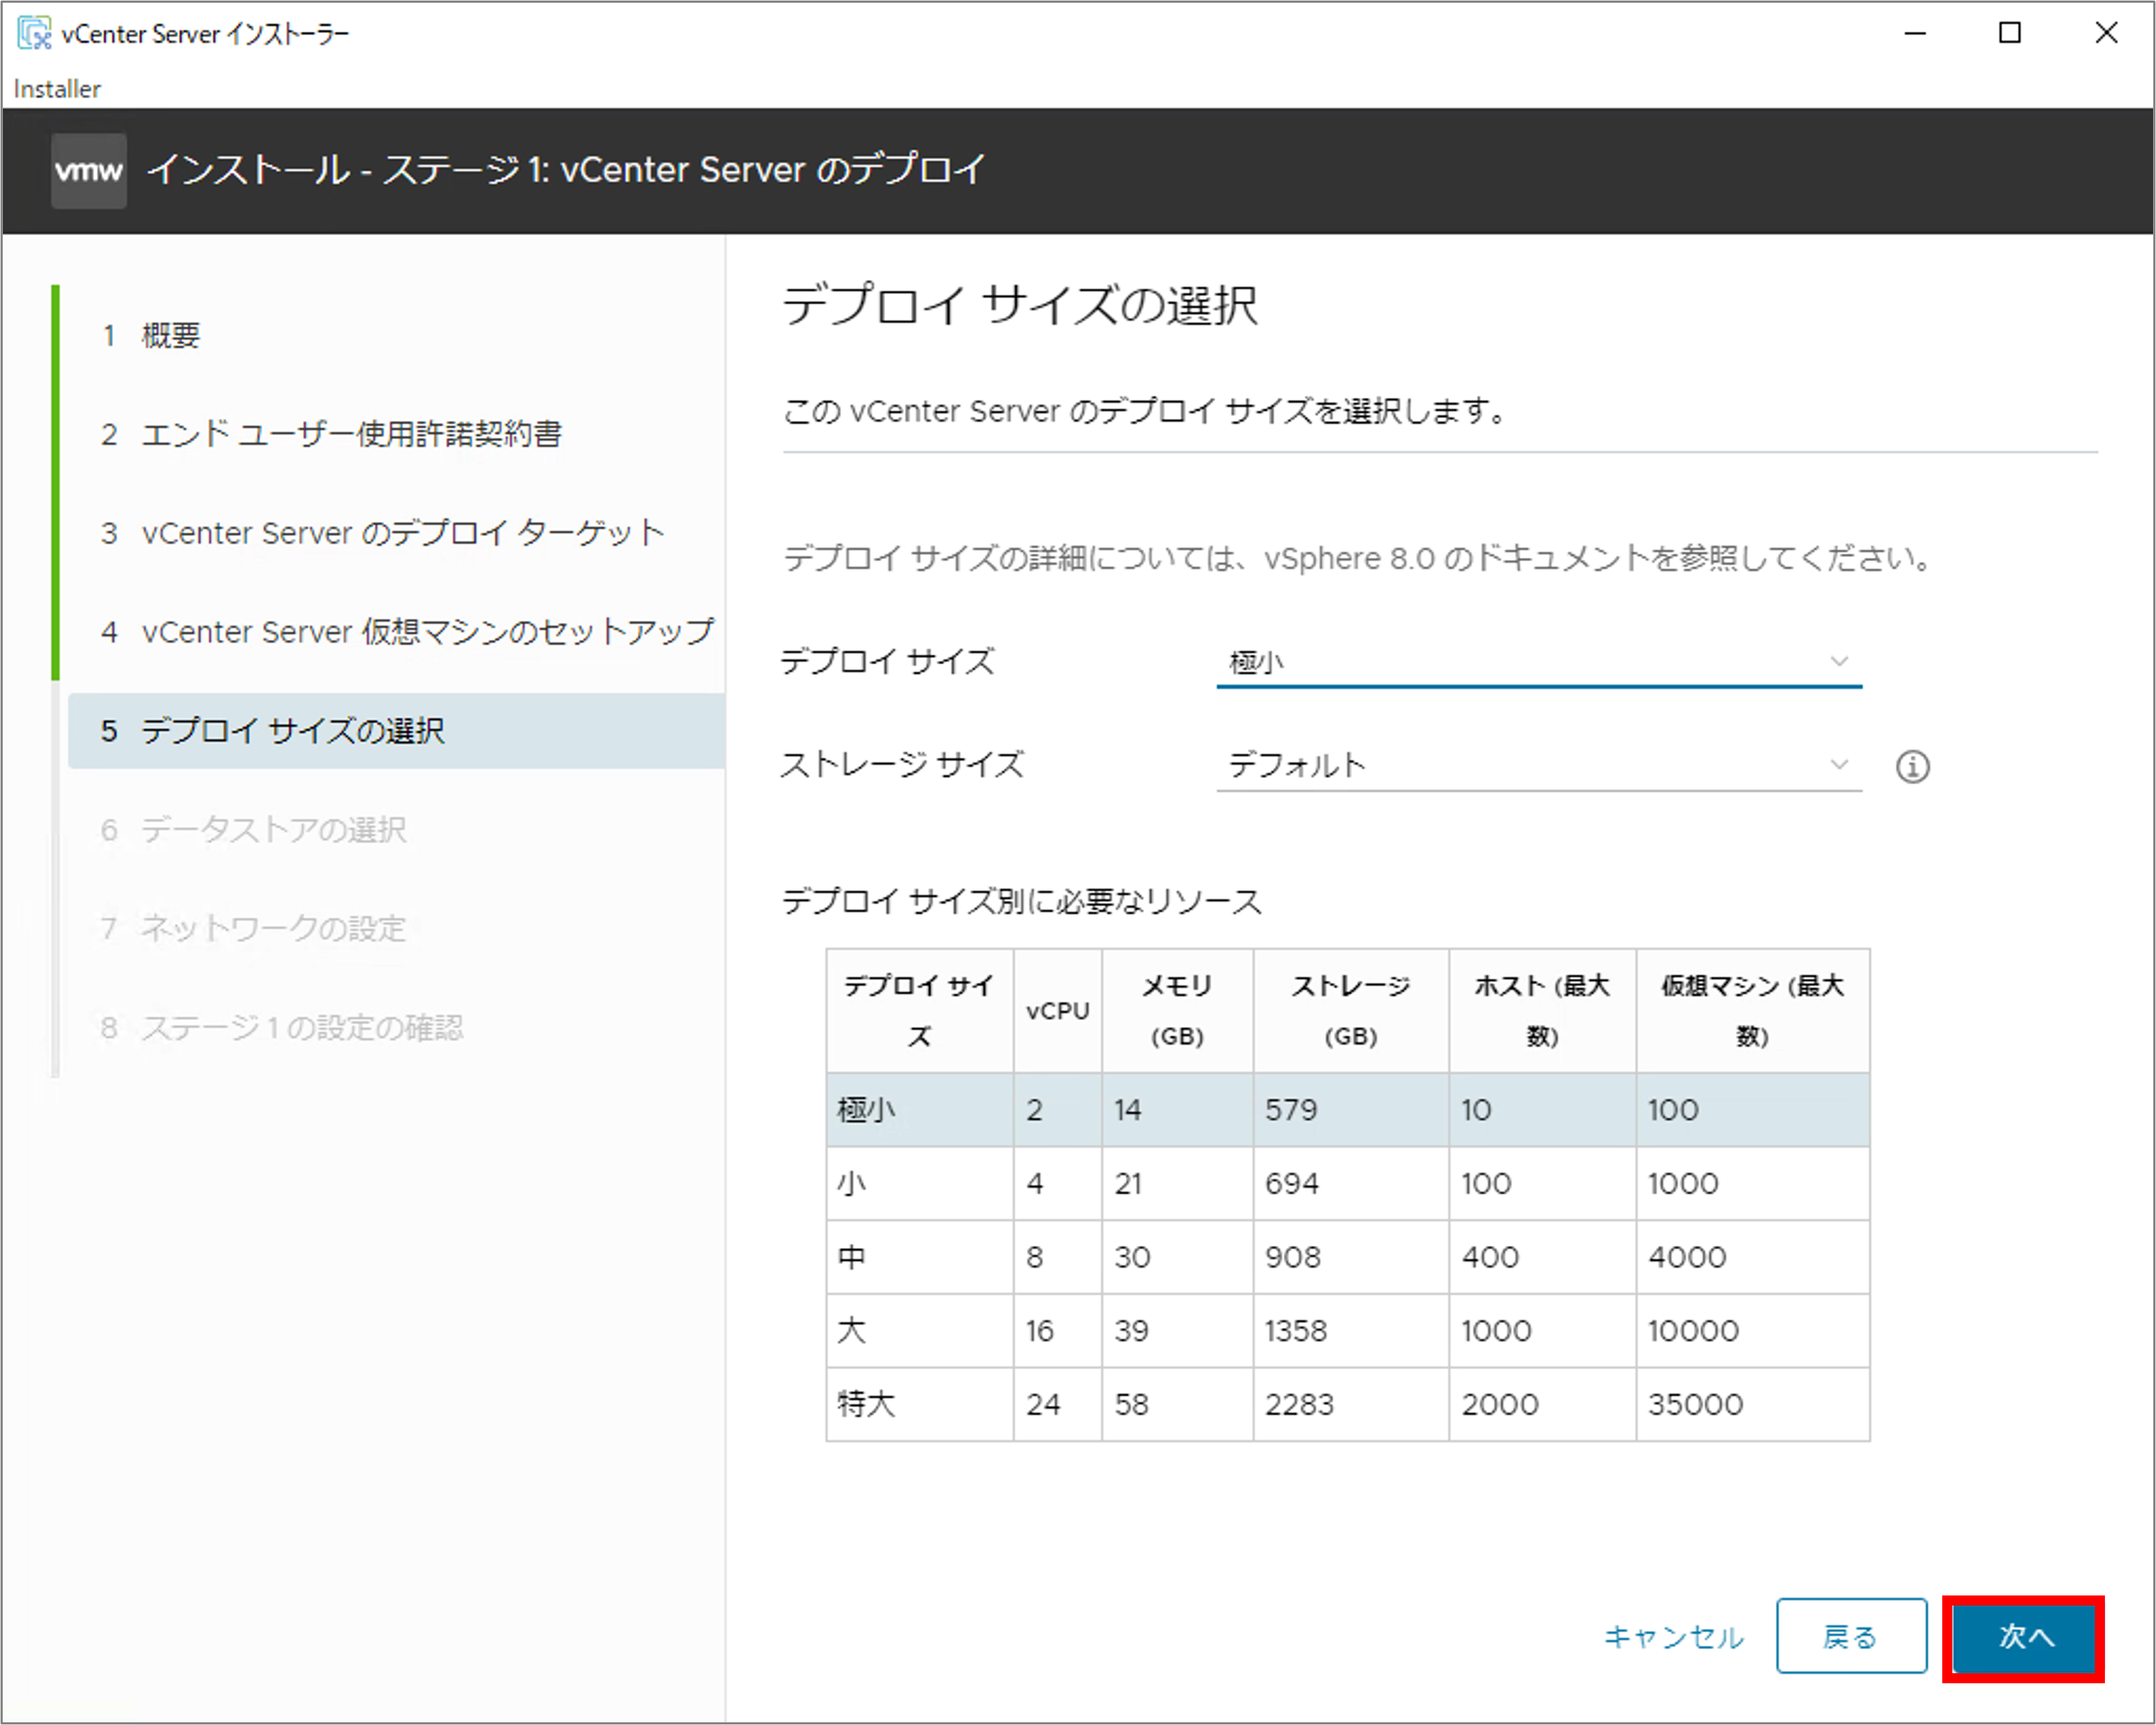This screenshot has width=2156, height=1725.
Task: Click the memory value 30
Action: tap(1132, 1257)
